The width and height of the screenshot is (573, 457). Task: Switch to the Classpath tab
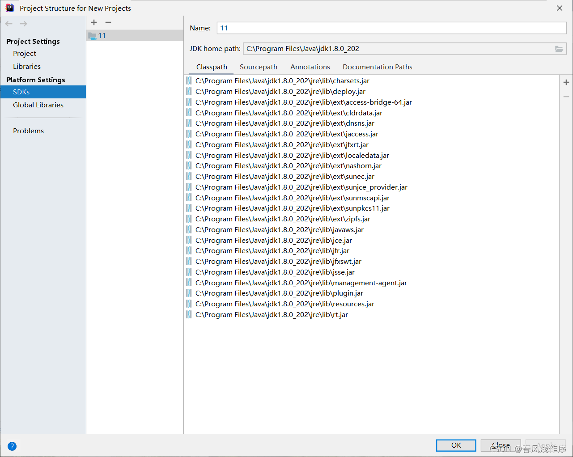[x=212, y=67]
